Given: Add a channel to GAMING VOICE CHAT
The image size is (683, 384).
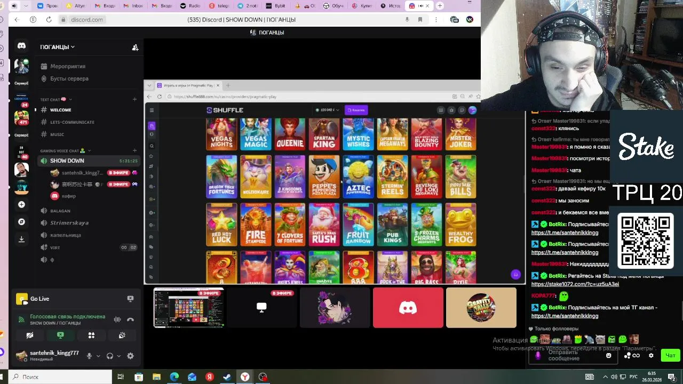Looking at the screenshot, I should point(134,151).
